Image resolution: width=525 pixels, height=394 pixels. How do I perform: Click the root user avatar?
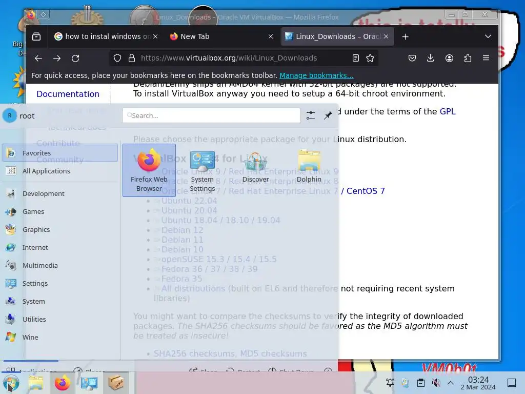(10, 115)
